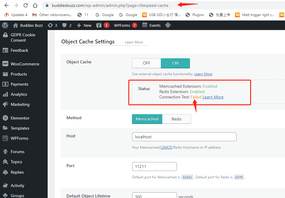Viewport: 285px width, 198px height.
Task: Click the Port number field
Action: (154, 166)
